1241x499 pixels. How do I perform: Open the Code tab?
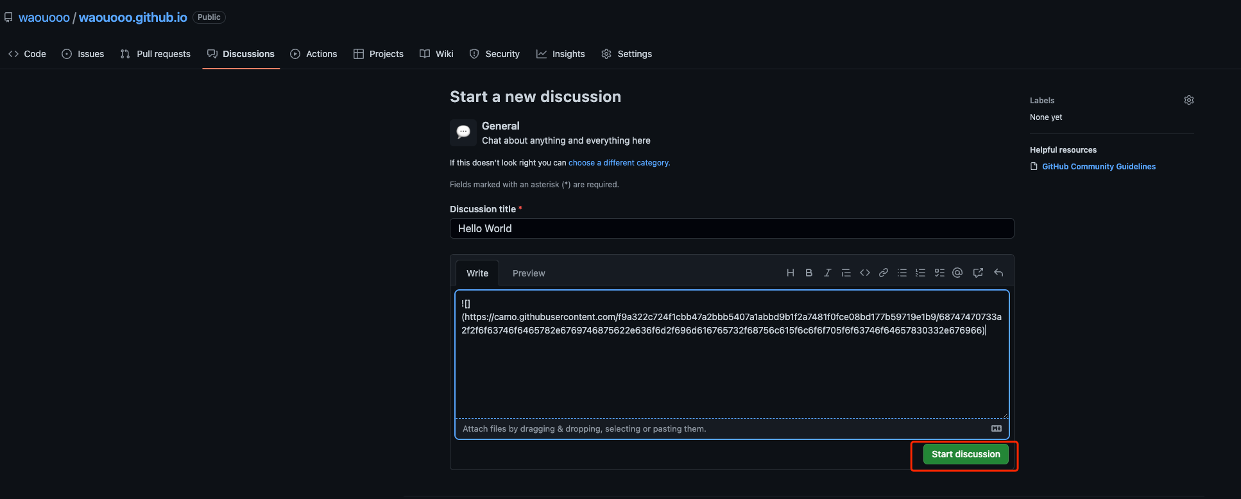coord(28,54)
